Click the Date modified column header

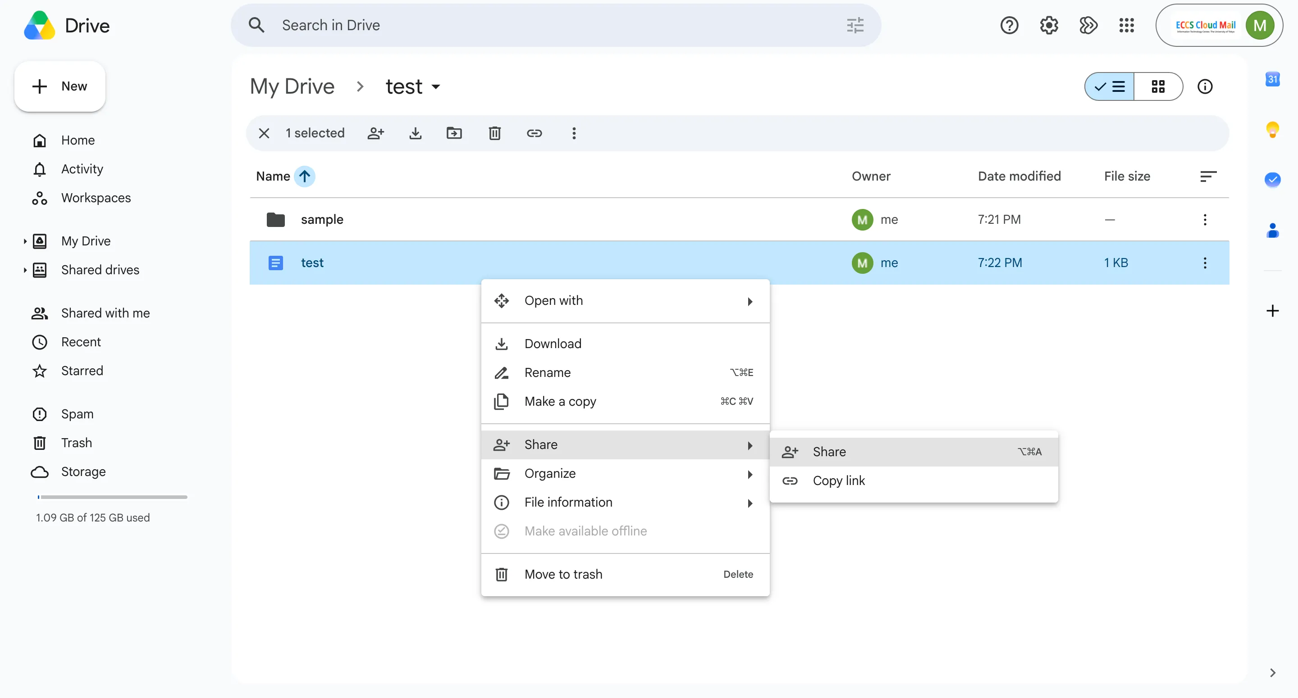click(1019, 176)
